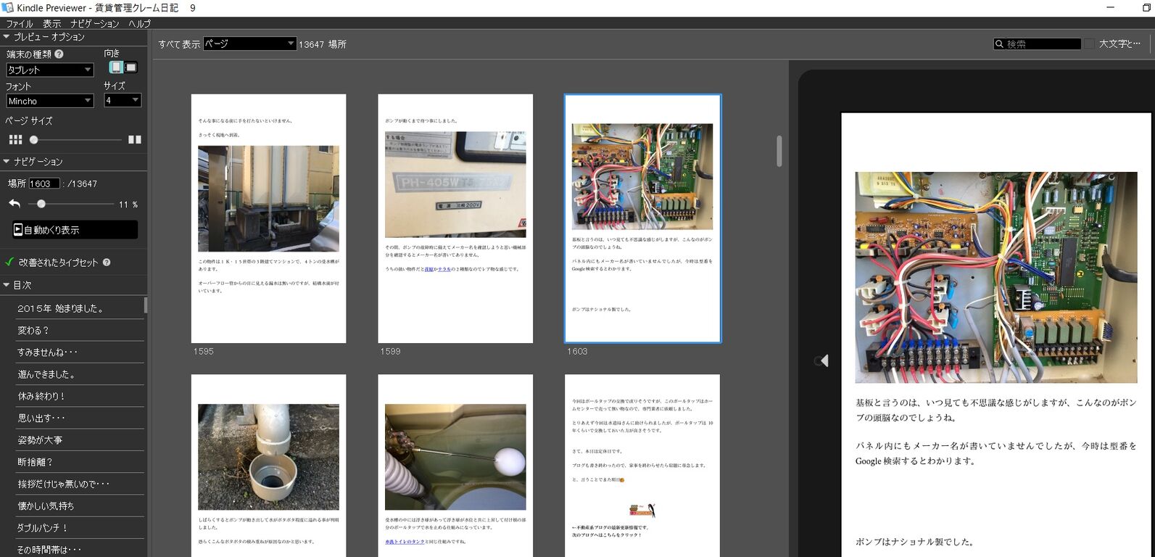1155x557 pixels.
Task: Start 自動めくり表示 auto page flip
Action: tap(74, 230)
